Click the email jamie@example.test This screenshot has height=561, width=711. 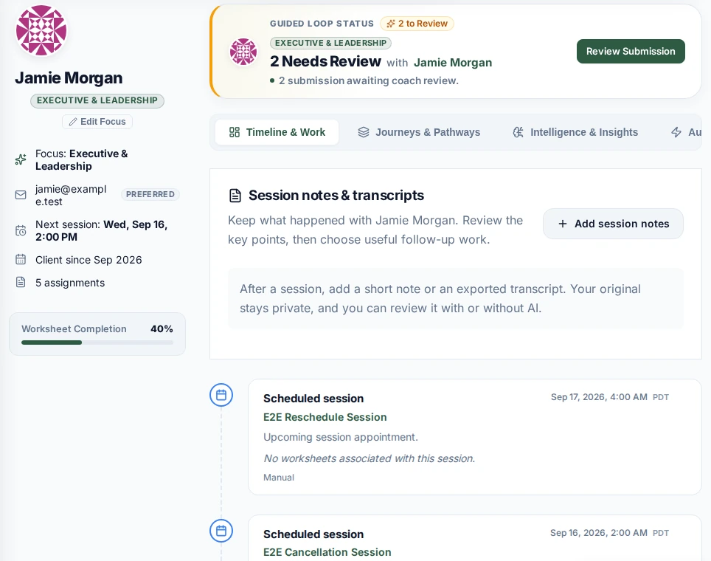click(71, 195)
